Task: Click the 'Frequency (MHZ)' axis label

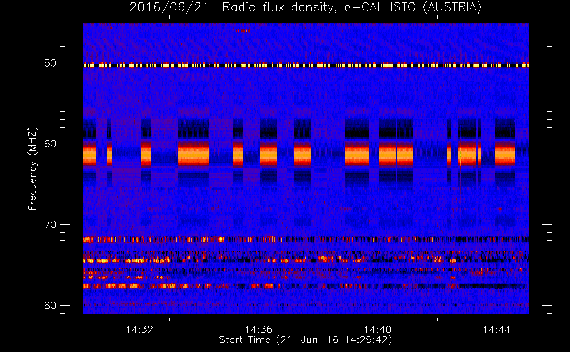Action: [32, 169]
